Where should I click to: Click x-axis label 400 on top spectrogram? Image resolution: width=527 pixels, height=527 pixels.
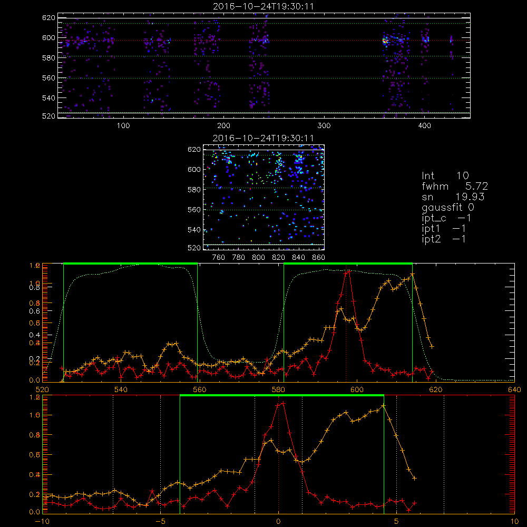424,126
